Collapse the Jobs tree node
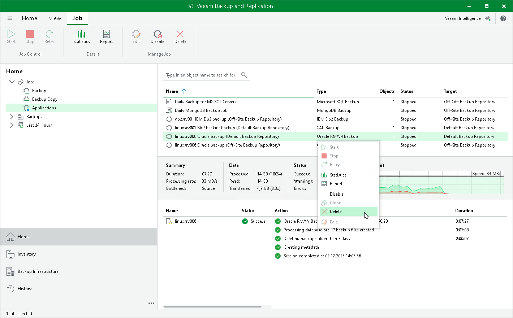This screenshot has width=513, height=318. click(x=12, y=82)
